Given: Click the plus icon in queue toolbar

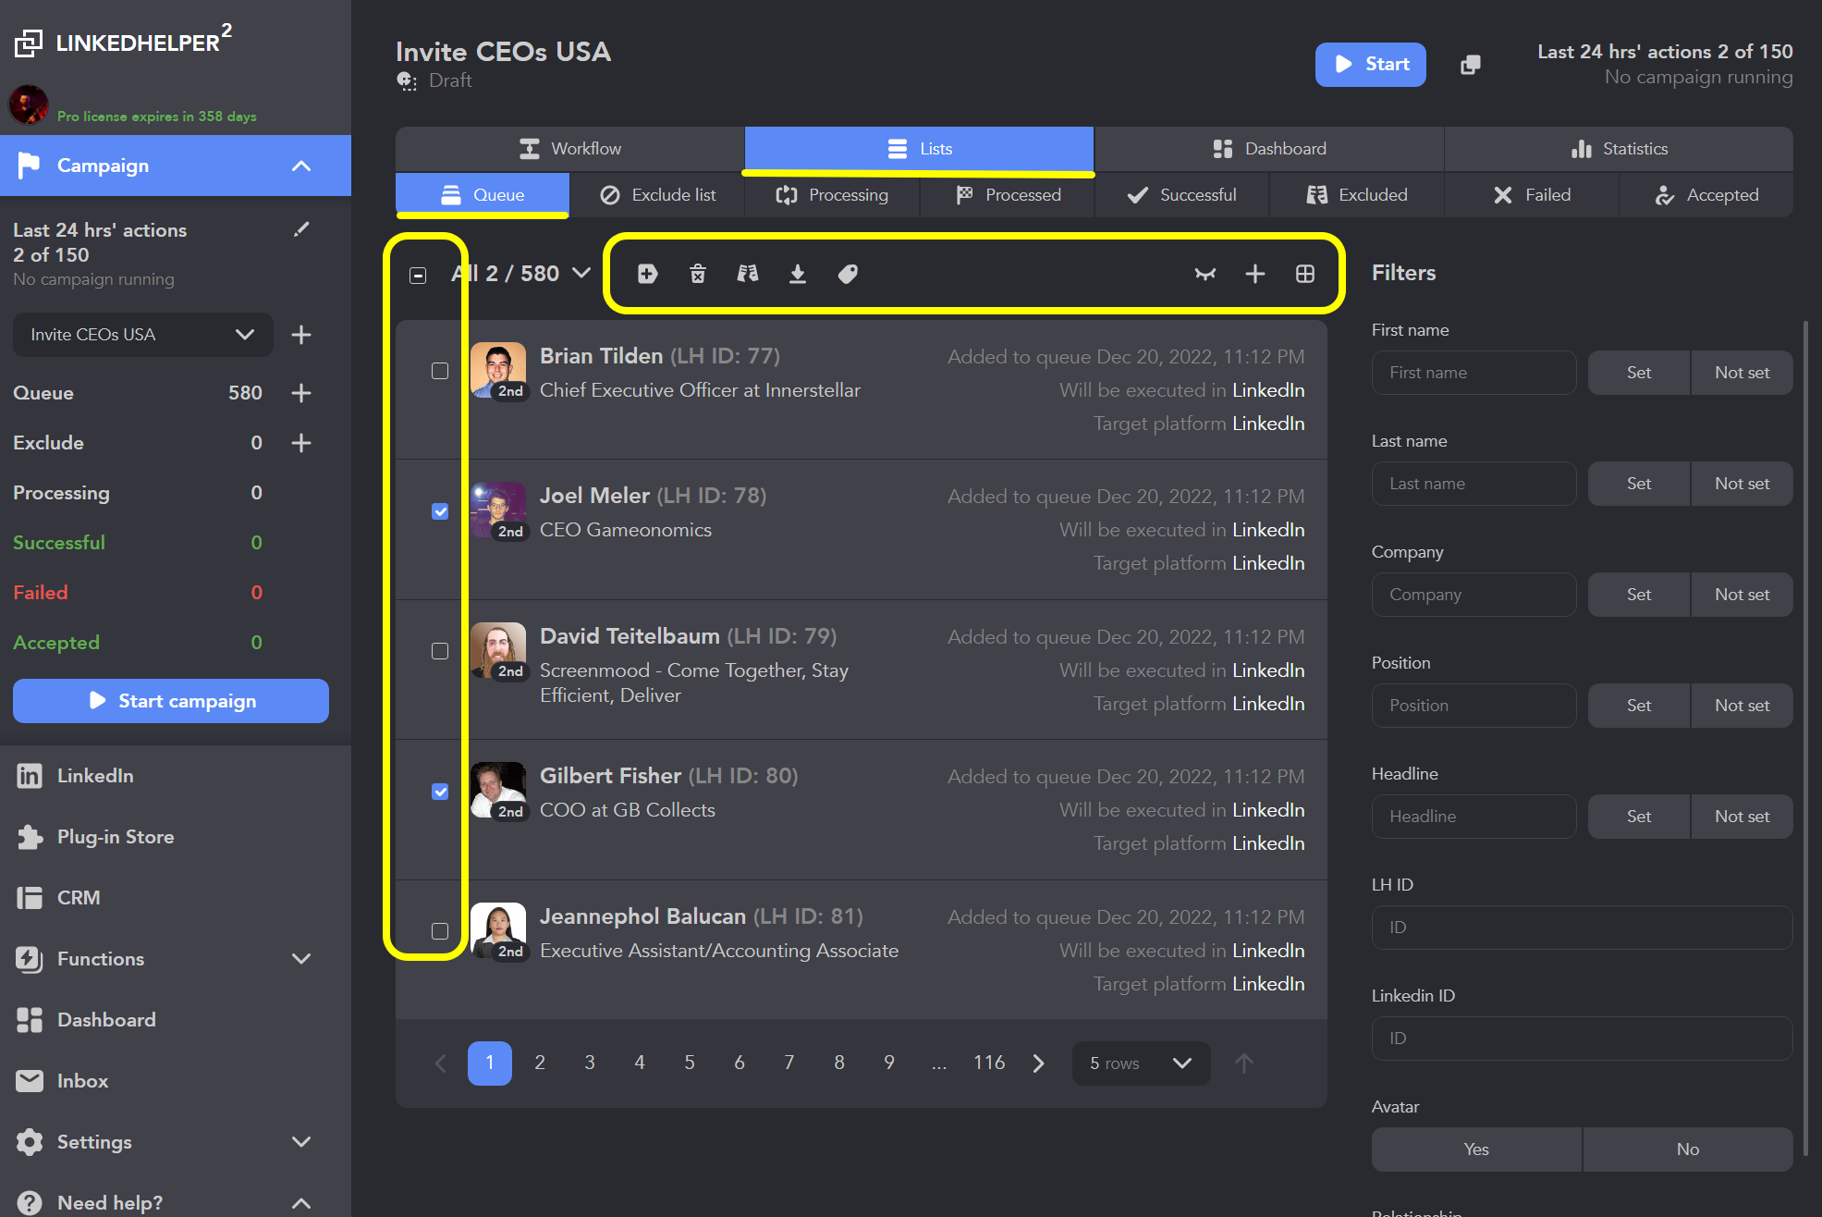Looking at the screenshot, I should (1254, 274).
